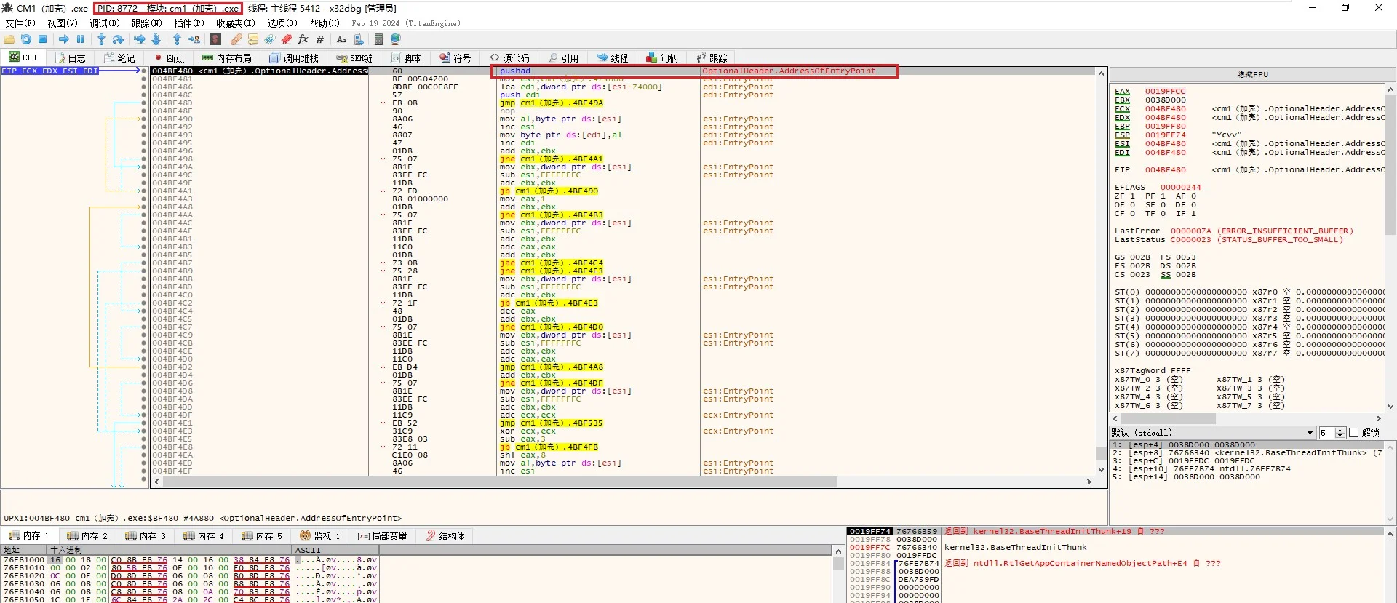Click the Run till return icon
Image resolution: width=1397 pixels, height=603 pixels.
177,39
